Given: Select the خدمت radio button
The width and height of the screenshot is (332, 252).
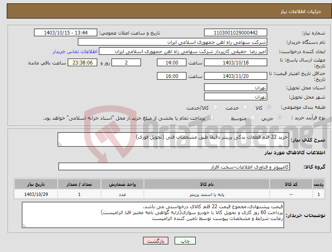Looking at the screenshot, I should (x=245, y=107).
